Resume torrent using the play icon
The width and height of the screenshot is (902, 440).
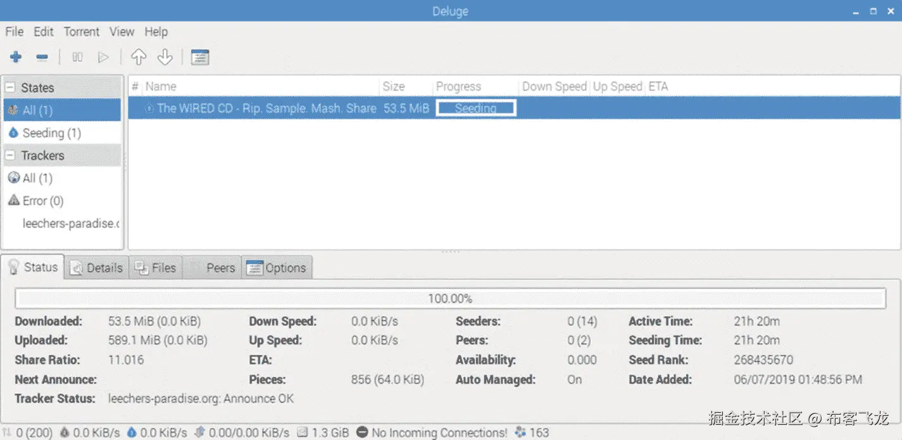click(x=103, y=58)
